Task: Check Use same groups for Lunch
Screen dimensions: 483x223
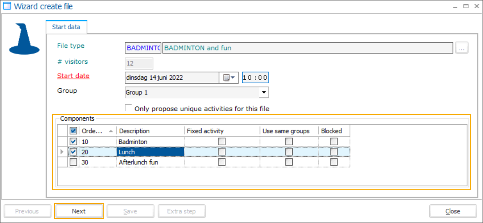Action: [289, 152]
